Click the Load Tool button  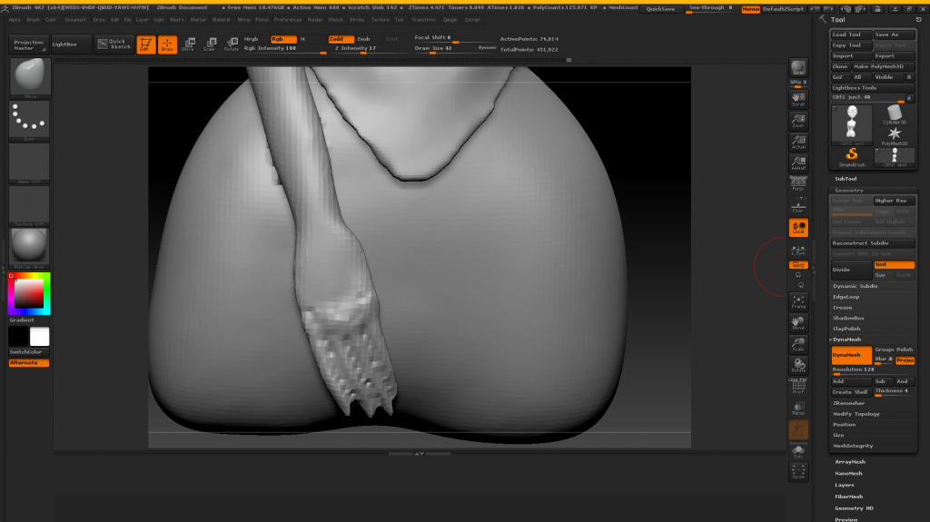pos(852,34)
